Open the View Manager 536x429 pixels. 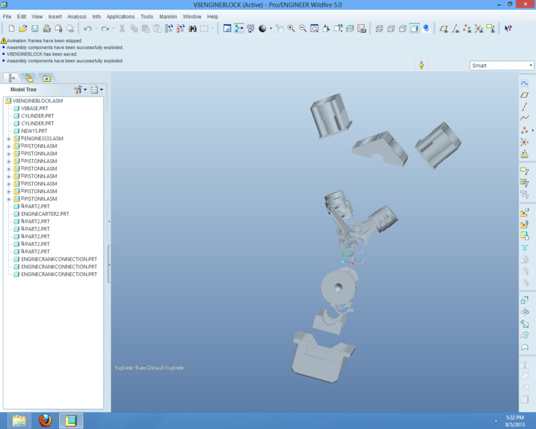362,29
